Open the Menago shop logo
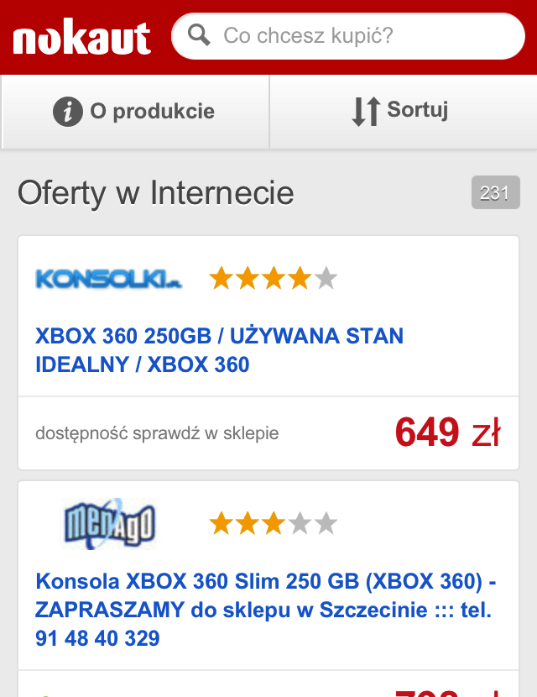Image resolution: width=537 pixels, height=697 pixels. tap(110, 523)
